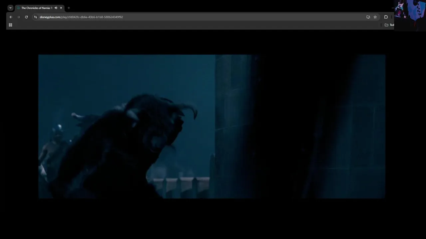Image resolution: width=426 pixels, height=239 pixels.
Task: Open the apps grid in bookmarks bar
Action: (x=10, y=25)
